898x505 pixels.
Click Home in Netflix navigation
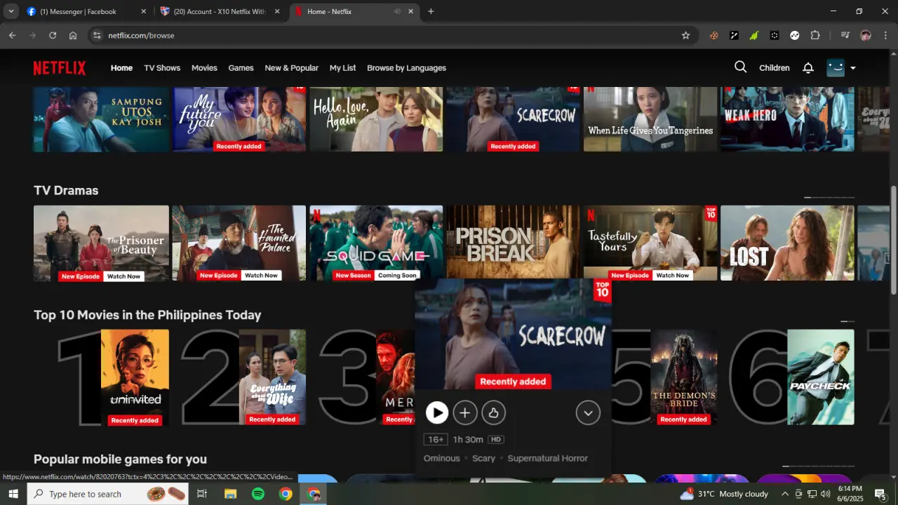tap(121, 68)
